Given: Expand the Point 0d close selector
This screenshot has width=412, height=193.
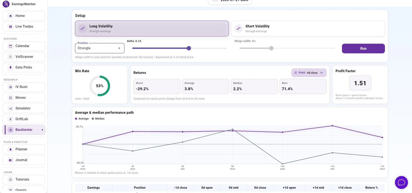Looking at the screenshot, I should pos(309,73).
